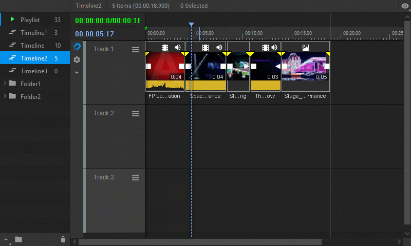This screenshot has height=246, width=411.
Task: Click the image icon on Stage_...rmance clip
Action: (x=306, y=47)
